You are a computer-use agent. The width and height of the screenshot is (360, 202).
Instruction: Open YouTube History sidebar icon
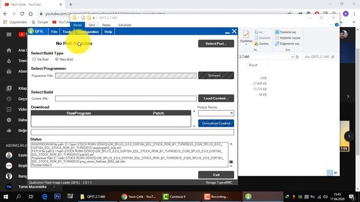click(9, 99)
